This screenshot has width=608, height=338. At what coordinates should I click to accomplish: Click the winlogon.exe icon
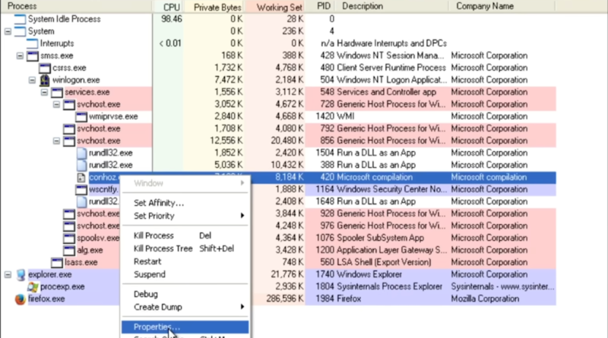click(45, 80)
